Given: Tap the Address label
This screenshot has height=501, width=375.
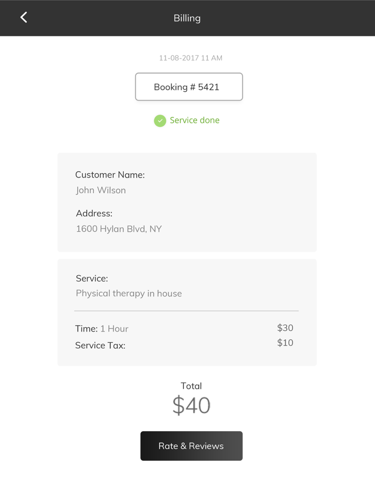Looking at the screenshot, I should 94,213.
